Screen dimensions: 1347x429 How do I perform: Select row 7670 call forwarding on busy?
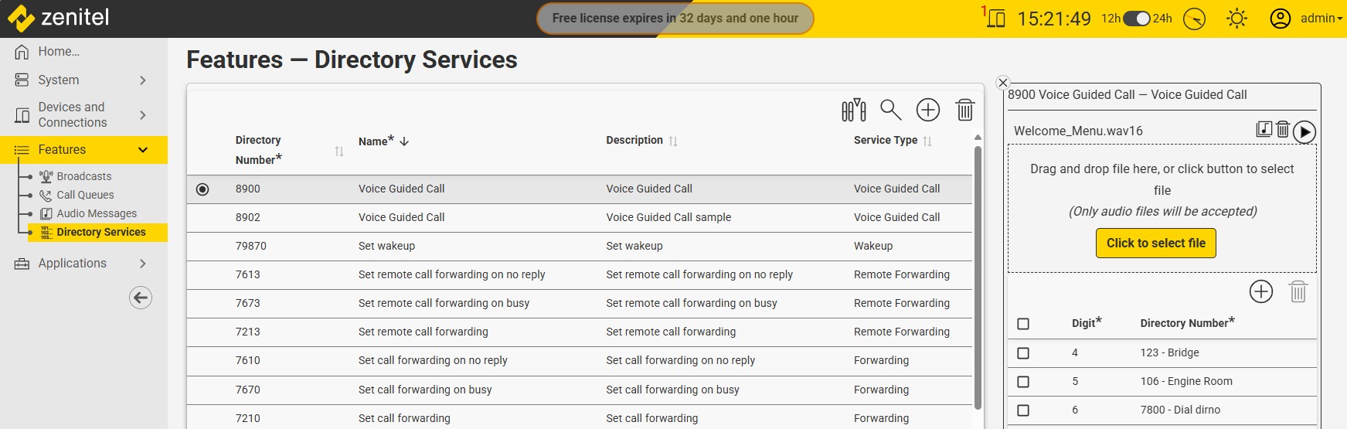point(580,390)
